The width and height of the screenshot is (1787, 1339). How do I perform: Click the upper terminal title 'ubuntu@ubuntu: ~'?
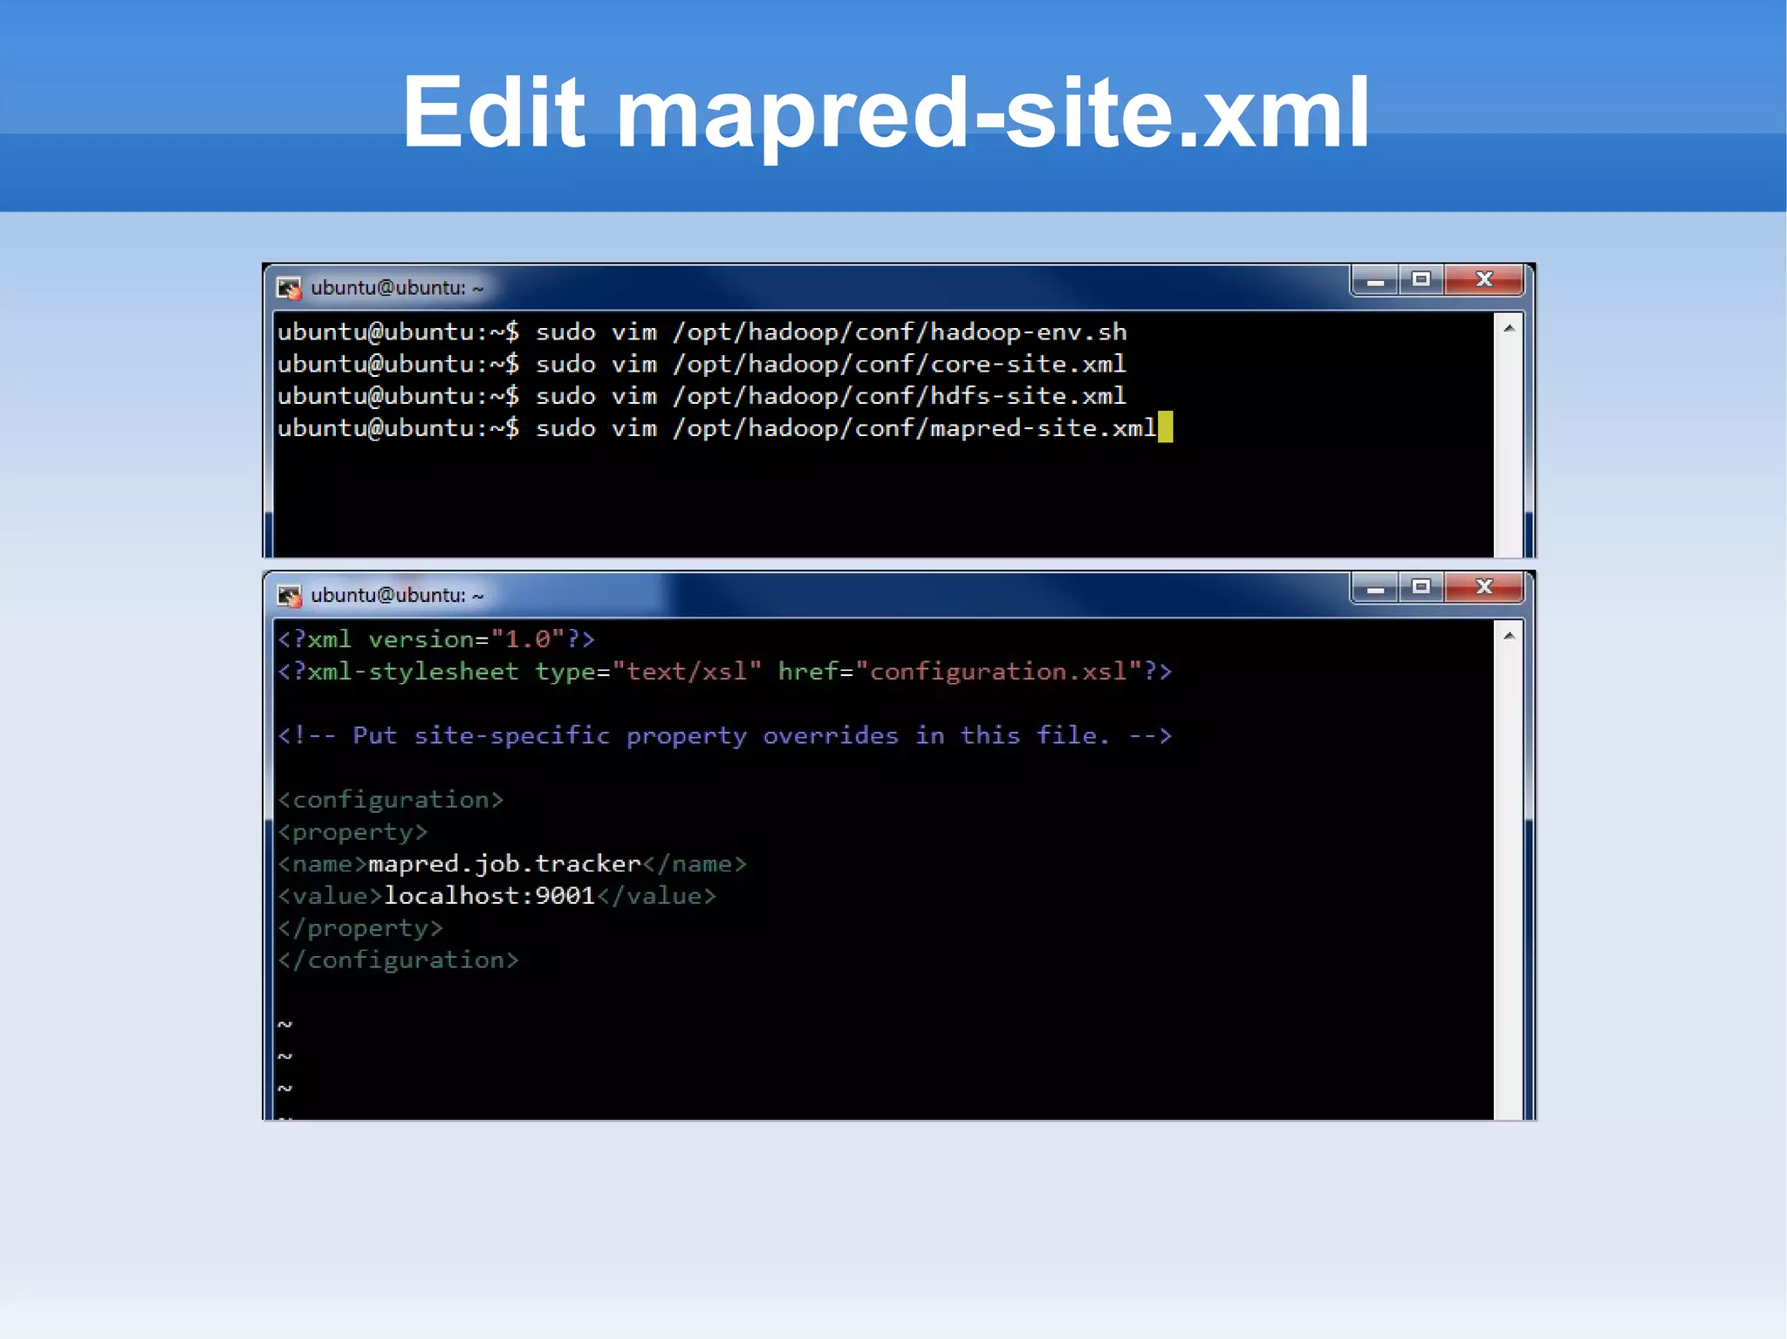pyautogui.click(x=397, y=288)
